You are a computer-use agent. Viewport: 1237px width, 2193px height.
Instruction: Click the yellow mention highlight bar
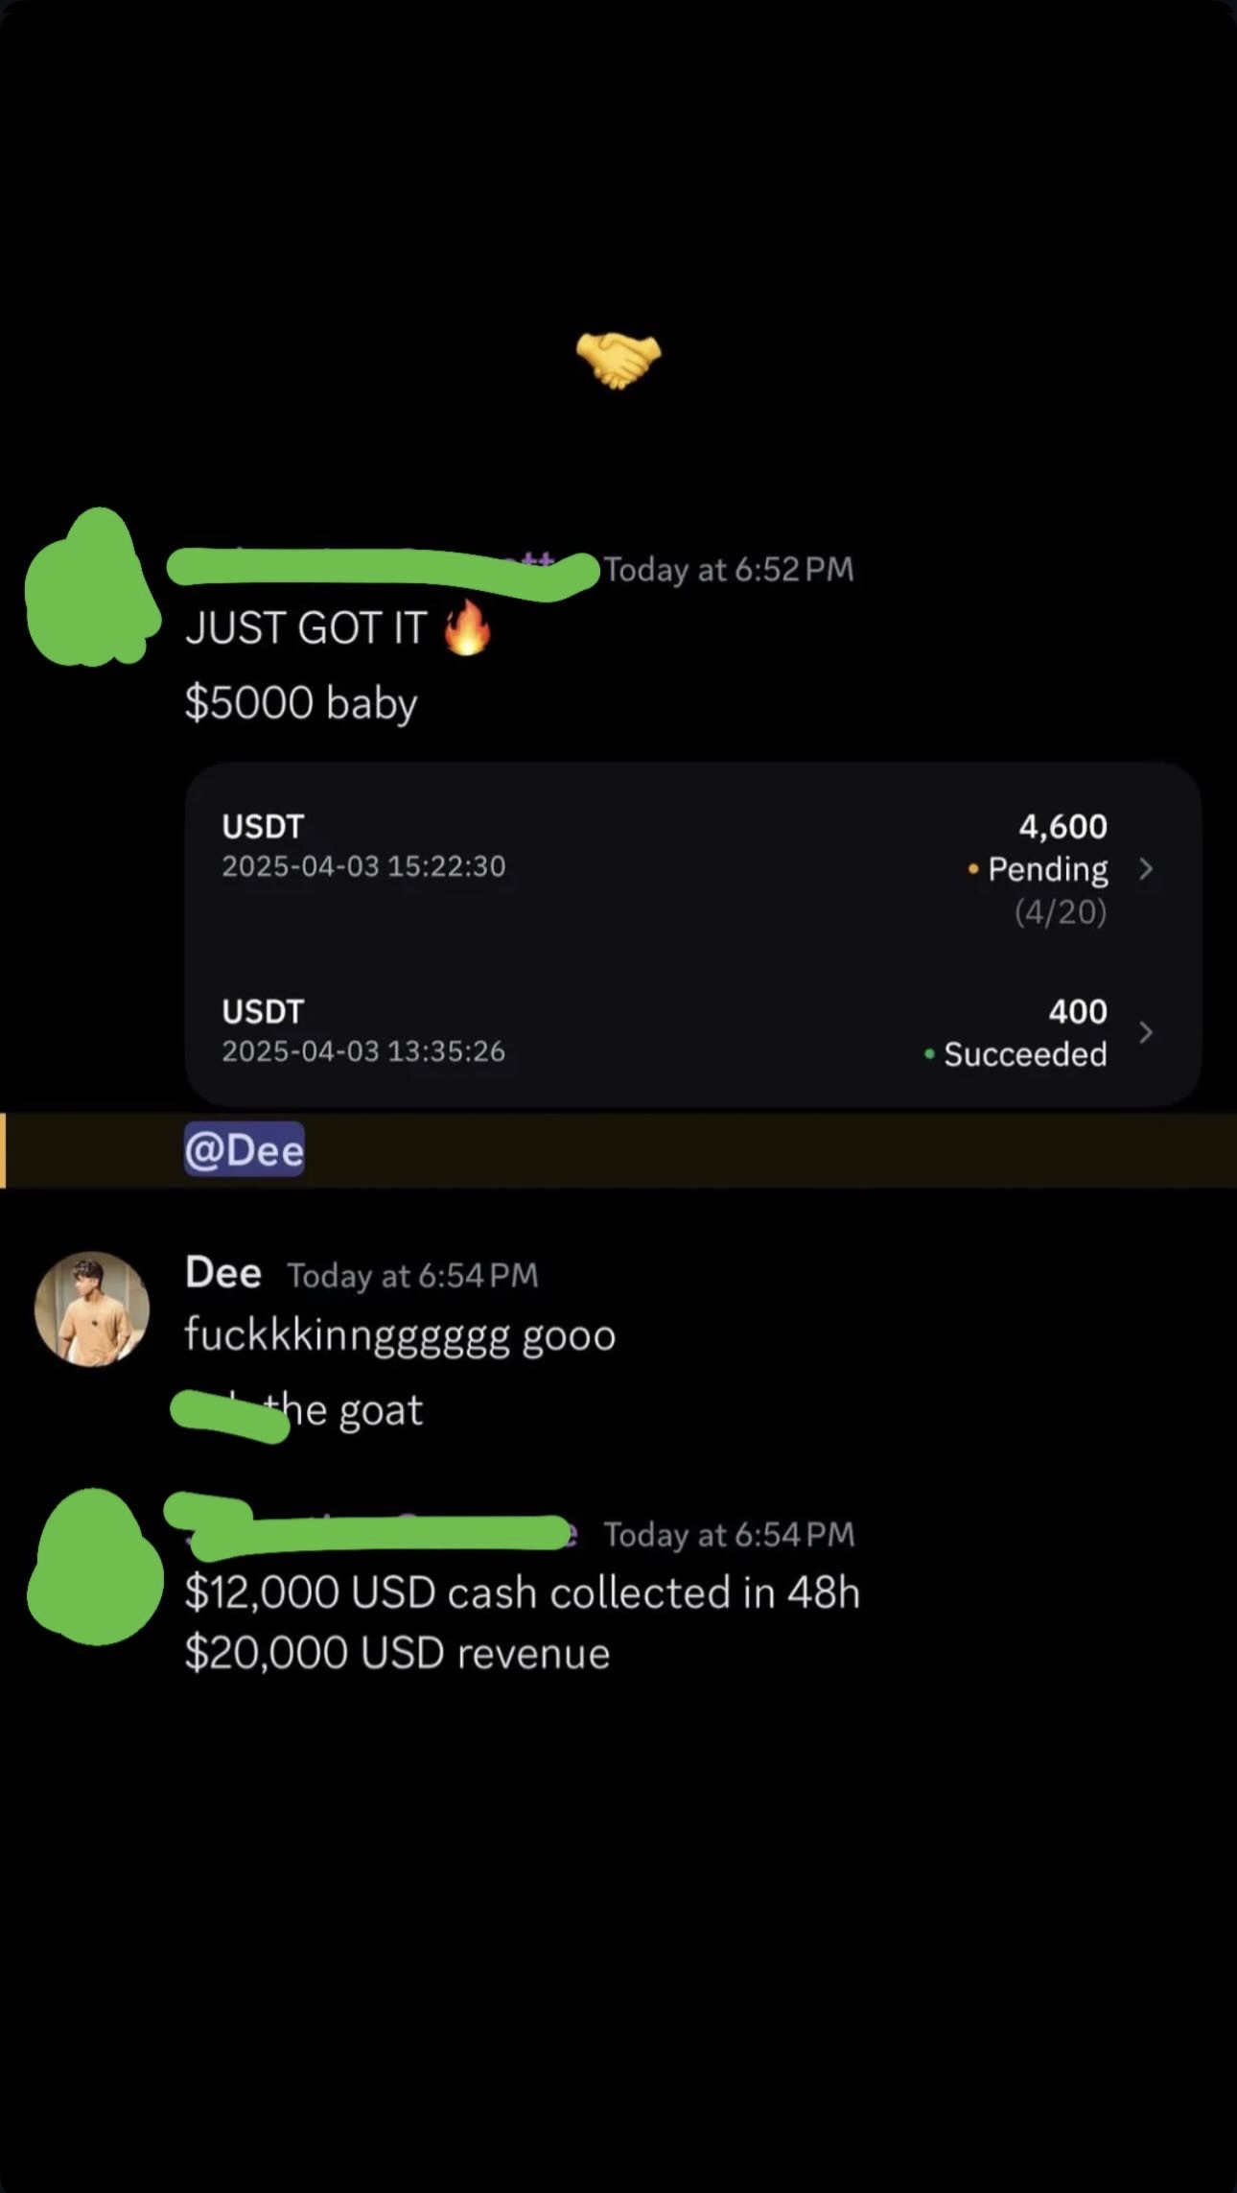pyautogui.click(x=4, y=1149)
